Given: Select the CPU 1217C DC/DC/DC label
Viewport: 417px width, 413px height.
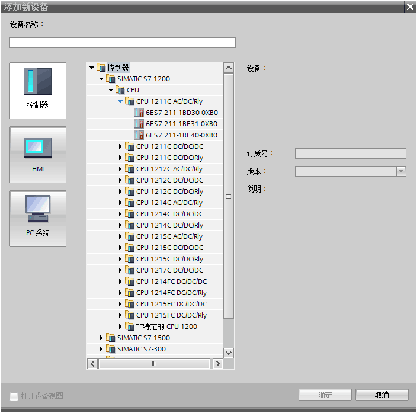Looking at the screenshot, I should pos(169,270).
